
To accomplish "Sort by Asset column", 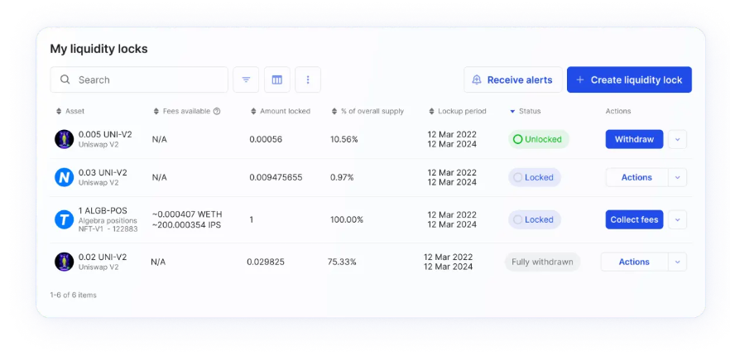I will click(x=70, y=112).
